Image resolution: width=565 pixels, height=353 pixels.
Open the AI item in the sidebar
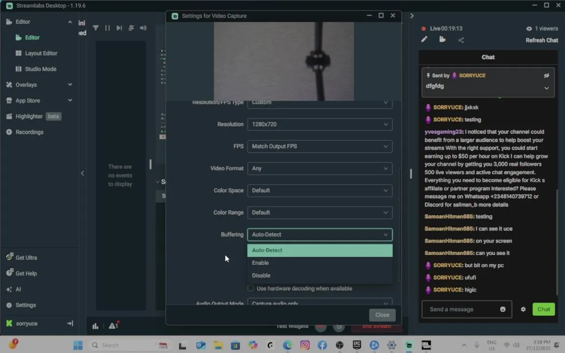point(18,289)
